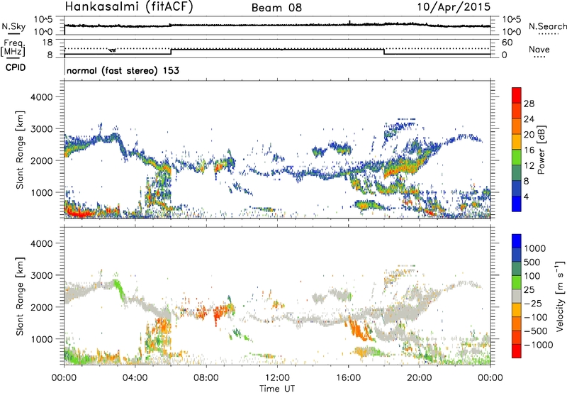
Task: Pick the gray band of velocity colorbar
Action: click(517, 296)
